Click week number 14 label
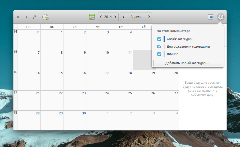Viewport: 240px width, 147px height. [x=15, y=32]
